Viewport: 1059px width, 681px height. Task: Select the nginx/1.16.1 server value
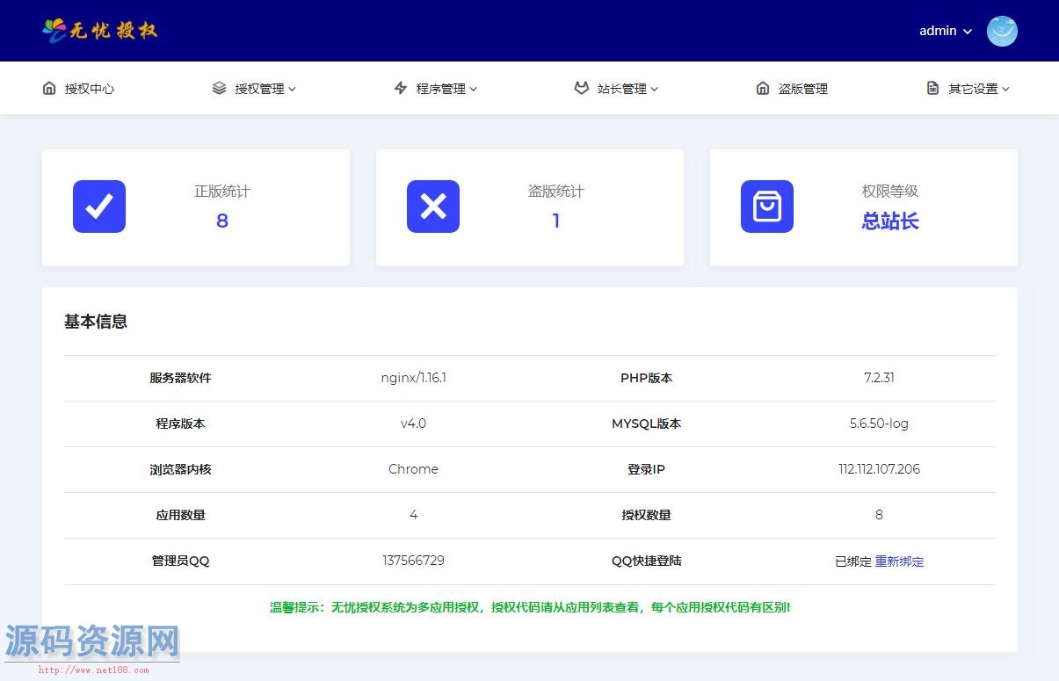[x=413, y=378]
